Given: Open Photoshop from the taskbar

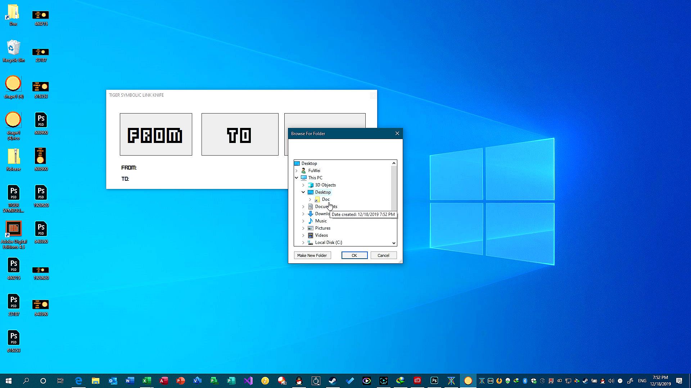Looking at the screenshot, I should pos(434,381).
